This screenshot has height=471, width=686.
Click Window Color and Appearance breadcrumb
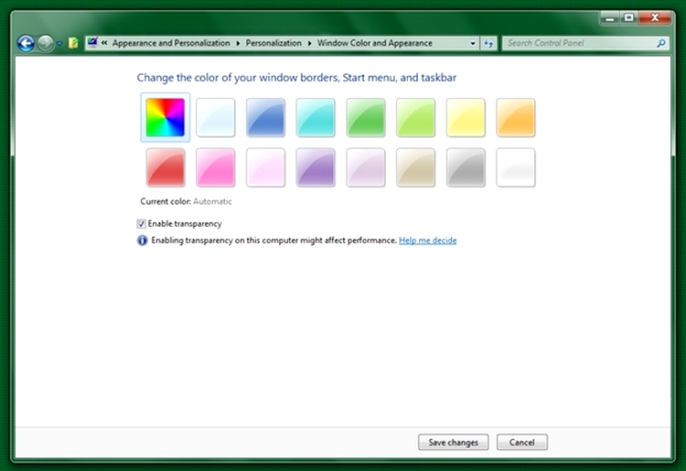pyautogui.click(x=374, y=43)
